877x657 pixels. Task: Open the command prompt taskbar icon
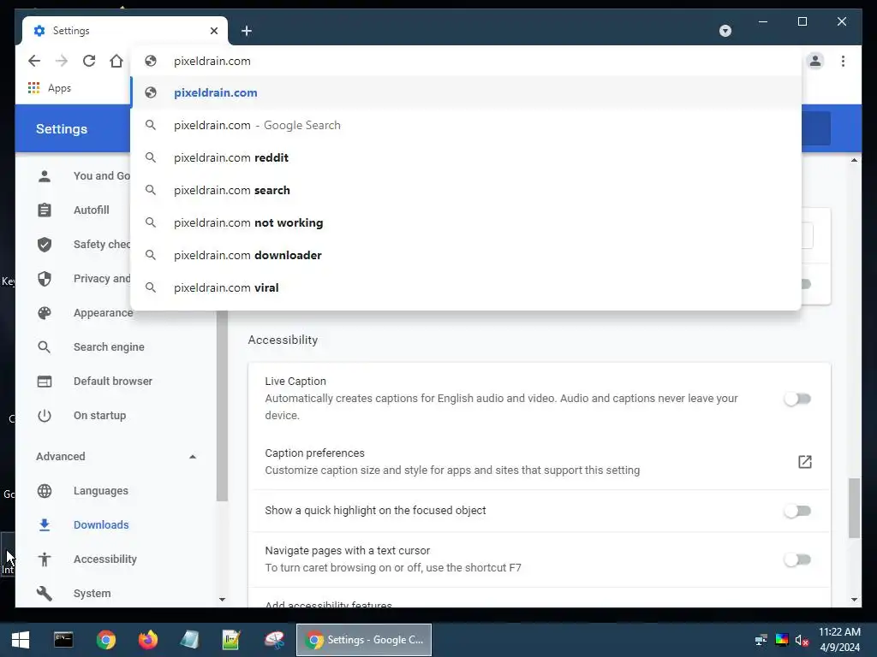click(x=63, y=640)
